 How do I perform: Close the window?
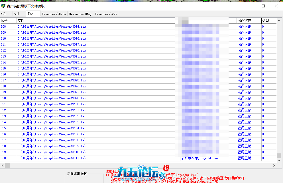[x=276, y=6]
